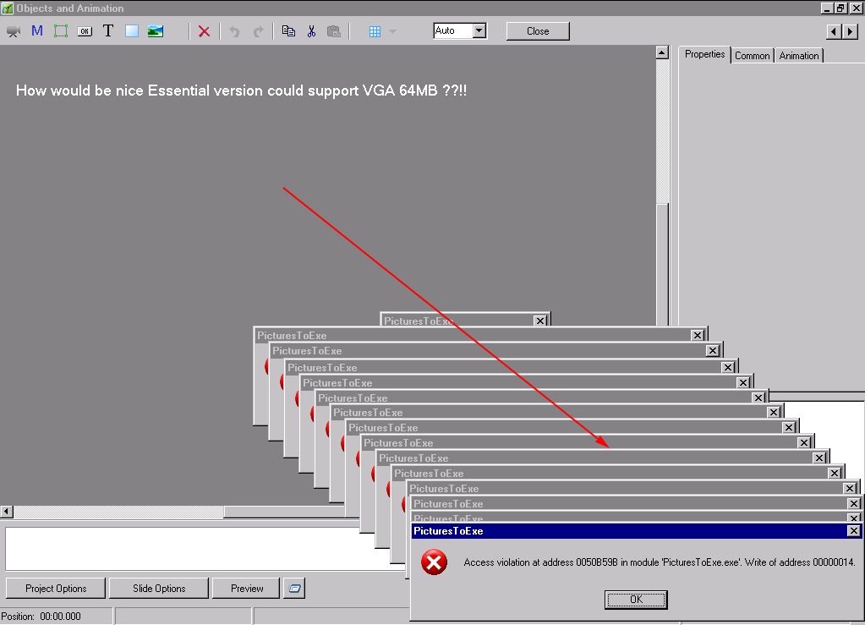This screenshot has height=625, width=865.
Task: Redo the last action
Action: 258,31
